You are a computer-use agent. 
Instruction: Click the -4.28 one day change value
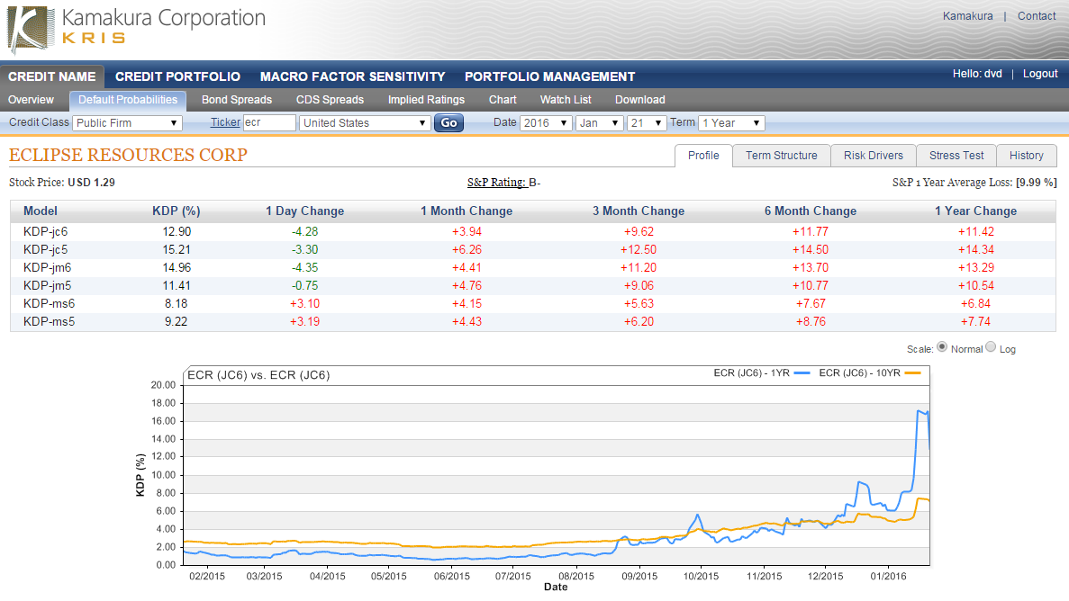point(304,232)
